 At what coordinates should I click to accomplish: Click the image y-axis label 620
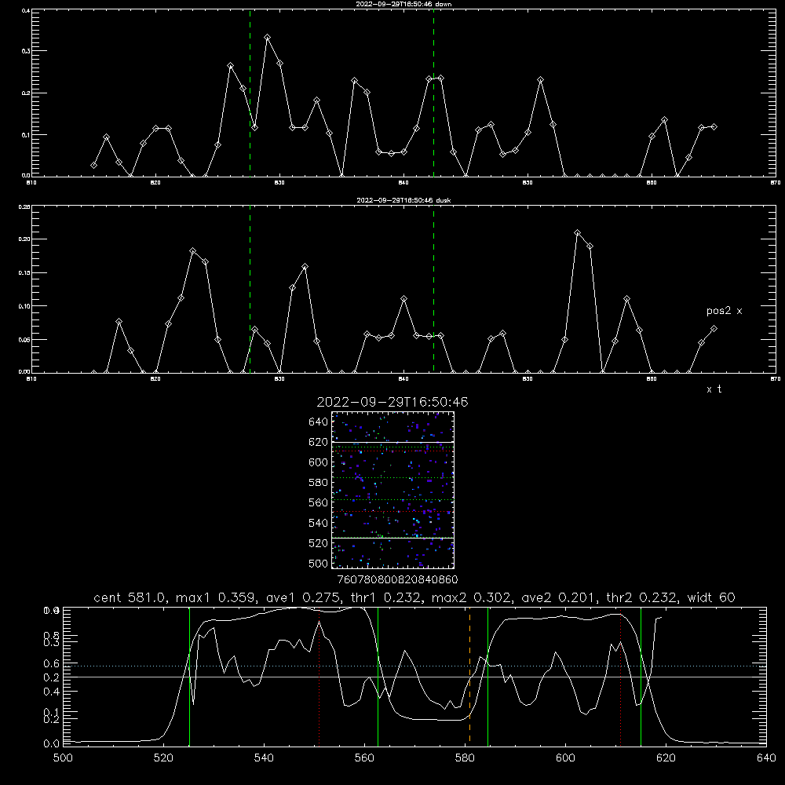(x=319, y=442)
